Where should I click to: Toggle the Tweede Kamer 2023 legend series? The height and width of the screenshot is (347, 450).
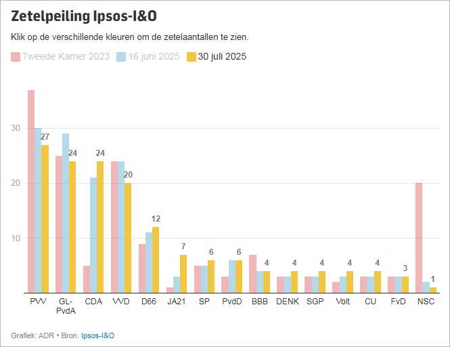(65, 56)
